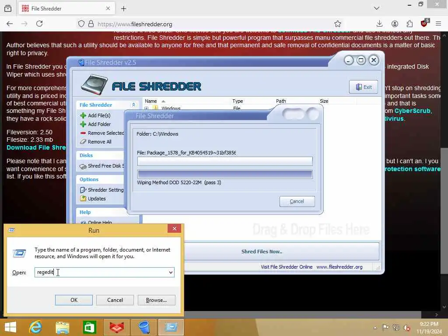Open the CyberScrub link on the webpage

point(413,111)
